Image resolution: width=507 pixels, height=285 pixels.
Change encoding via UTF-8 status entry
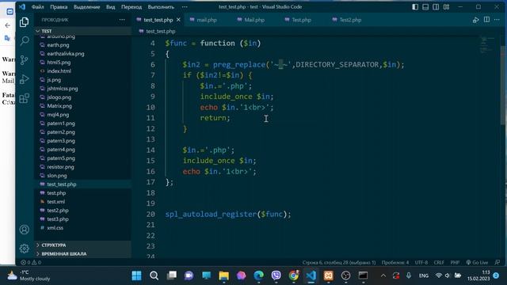click(x=421, y=262)
